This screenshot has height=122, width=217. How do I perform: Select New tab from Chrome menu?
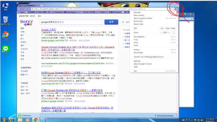(x=154, y=12)
